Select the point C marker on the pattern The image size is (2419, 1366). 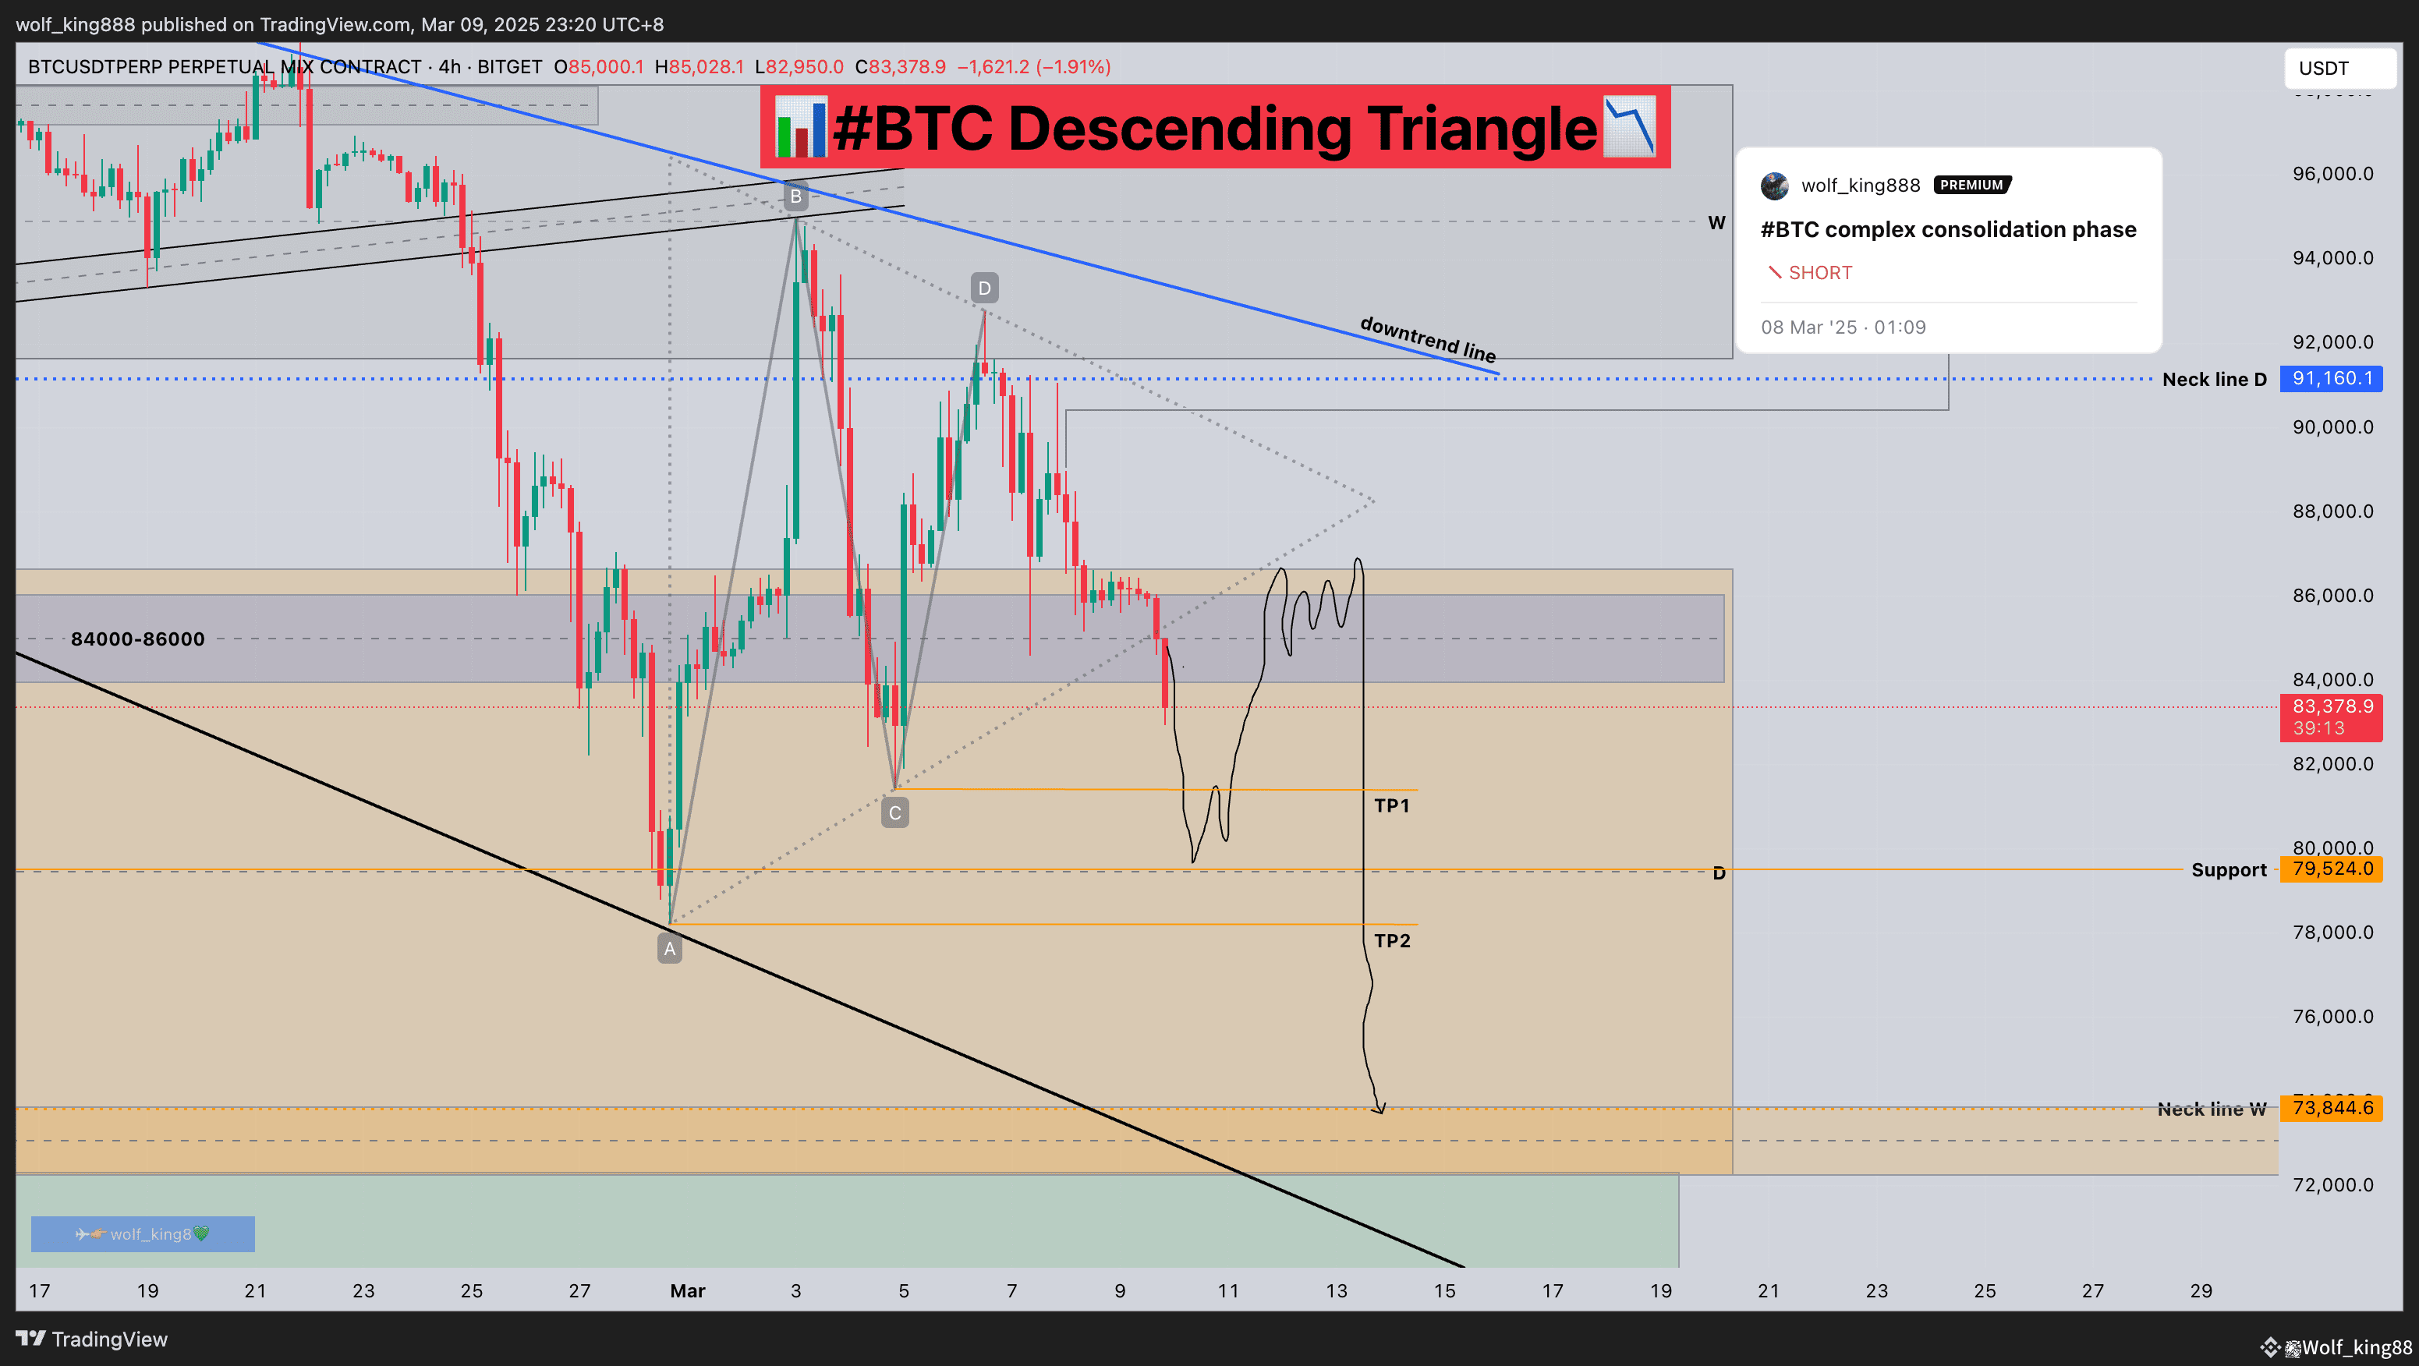[894, 812]
